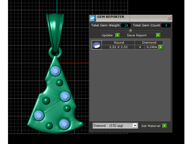The height and width of the screenshot is (144, 192).
Task: Close the Gem Reporter panel
Action: (x=169, y=18)
